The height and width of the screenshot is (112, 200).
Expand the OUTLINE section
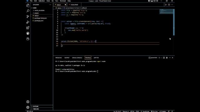point(42,106)
